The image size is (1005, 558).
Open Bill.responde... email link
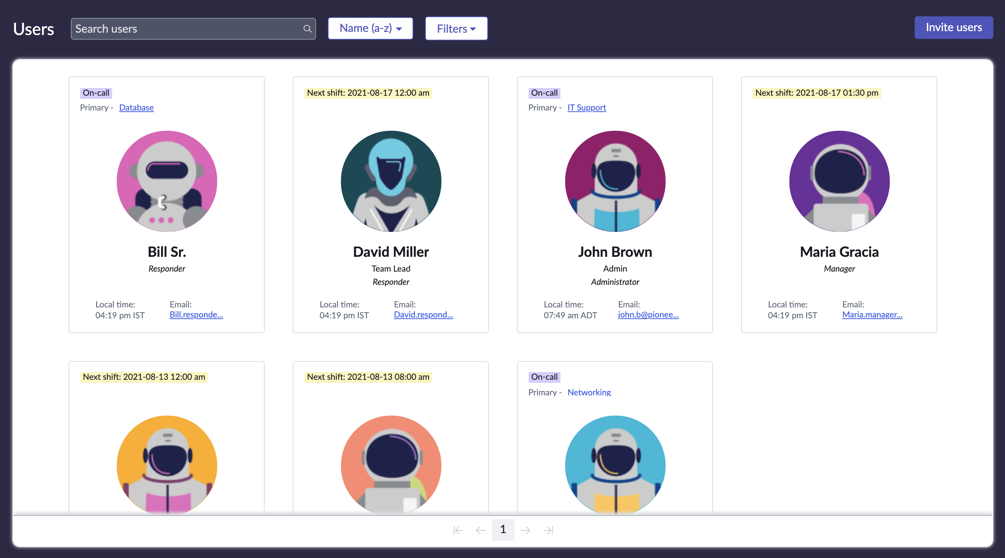(x=196, y=315)
